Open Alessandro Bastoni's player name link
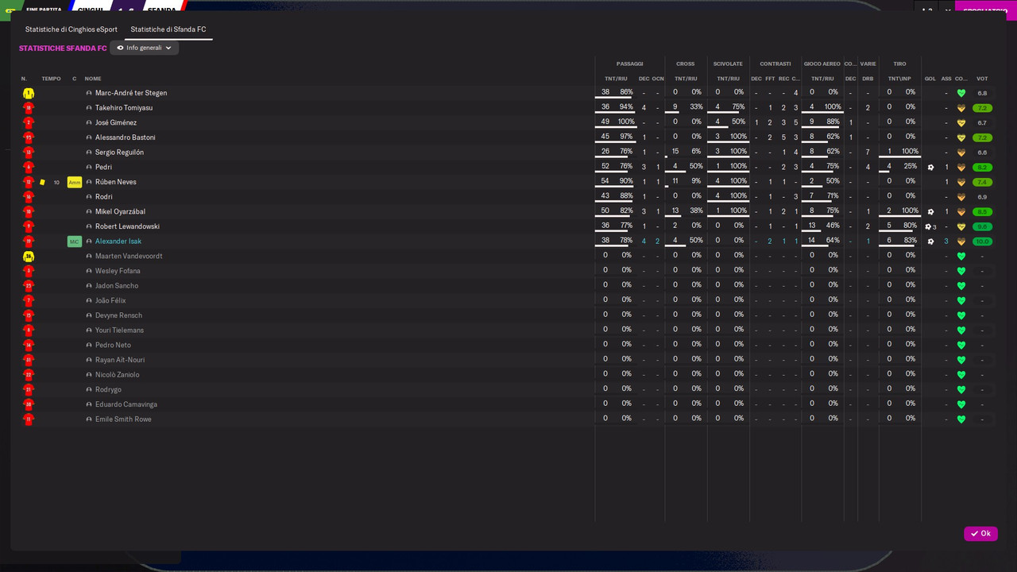 (126, 137)
